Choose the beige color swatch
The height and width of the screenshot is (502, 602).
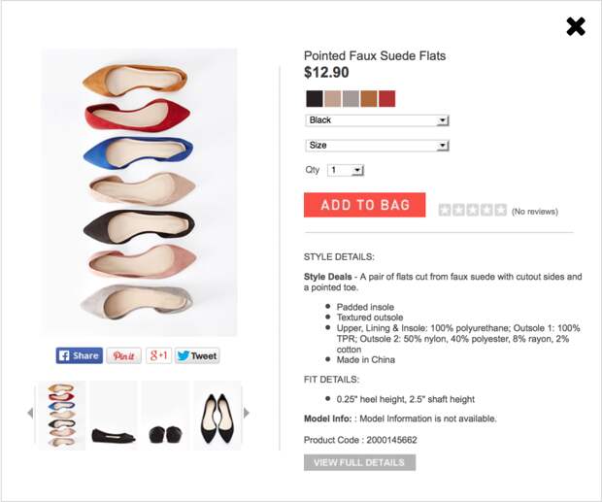pos(332,99)
